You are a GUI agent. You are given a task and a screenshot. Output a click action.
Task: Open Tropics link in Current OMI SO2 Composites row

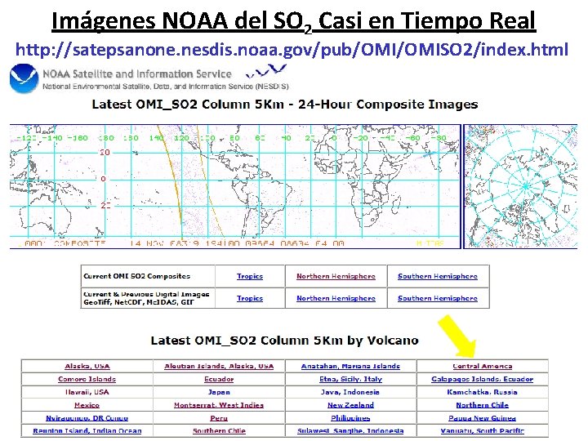pyautogui.click(x=250, y=276)
